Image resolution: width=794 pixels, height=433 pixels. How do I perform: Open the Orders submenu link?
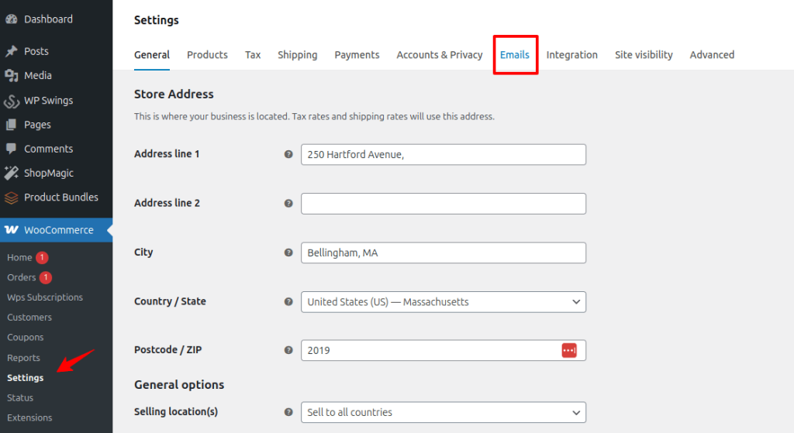tap(21, 277)
